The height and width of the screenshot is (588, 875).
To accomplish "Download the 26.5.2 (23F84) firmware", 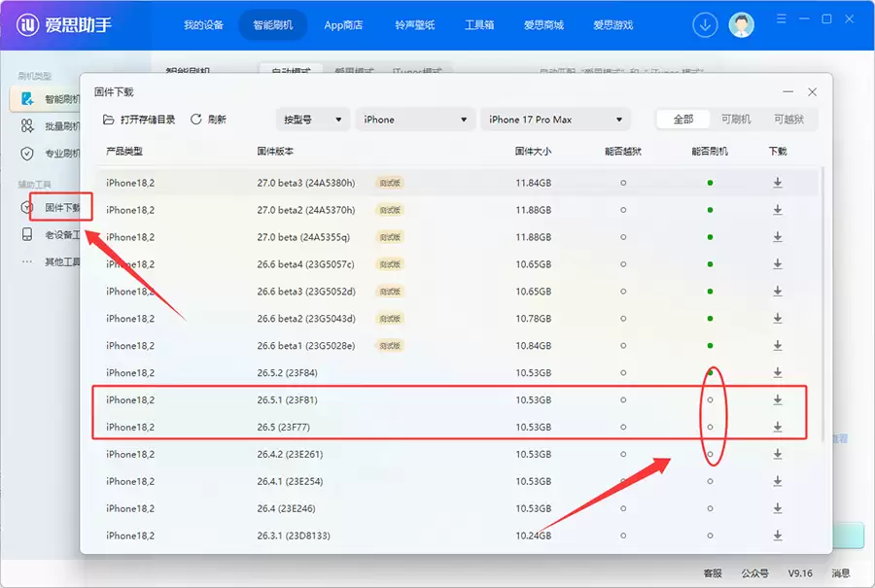I will point(778,372).
